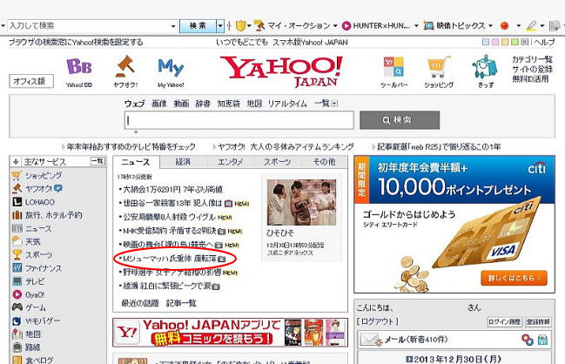
Task: Select ニュース in the services sidebar
Action: 38,228
